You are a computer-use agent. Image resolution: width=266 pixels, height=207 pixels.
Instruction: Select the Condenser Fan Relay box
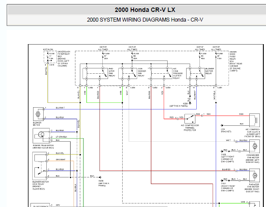point(127,73)
